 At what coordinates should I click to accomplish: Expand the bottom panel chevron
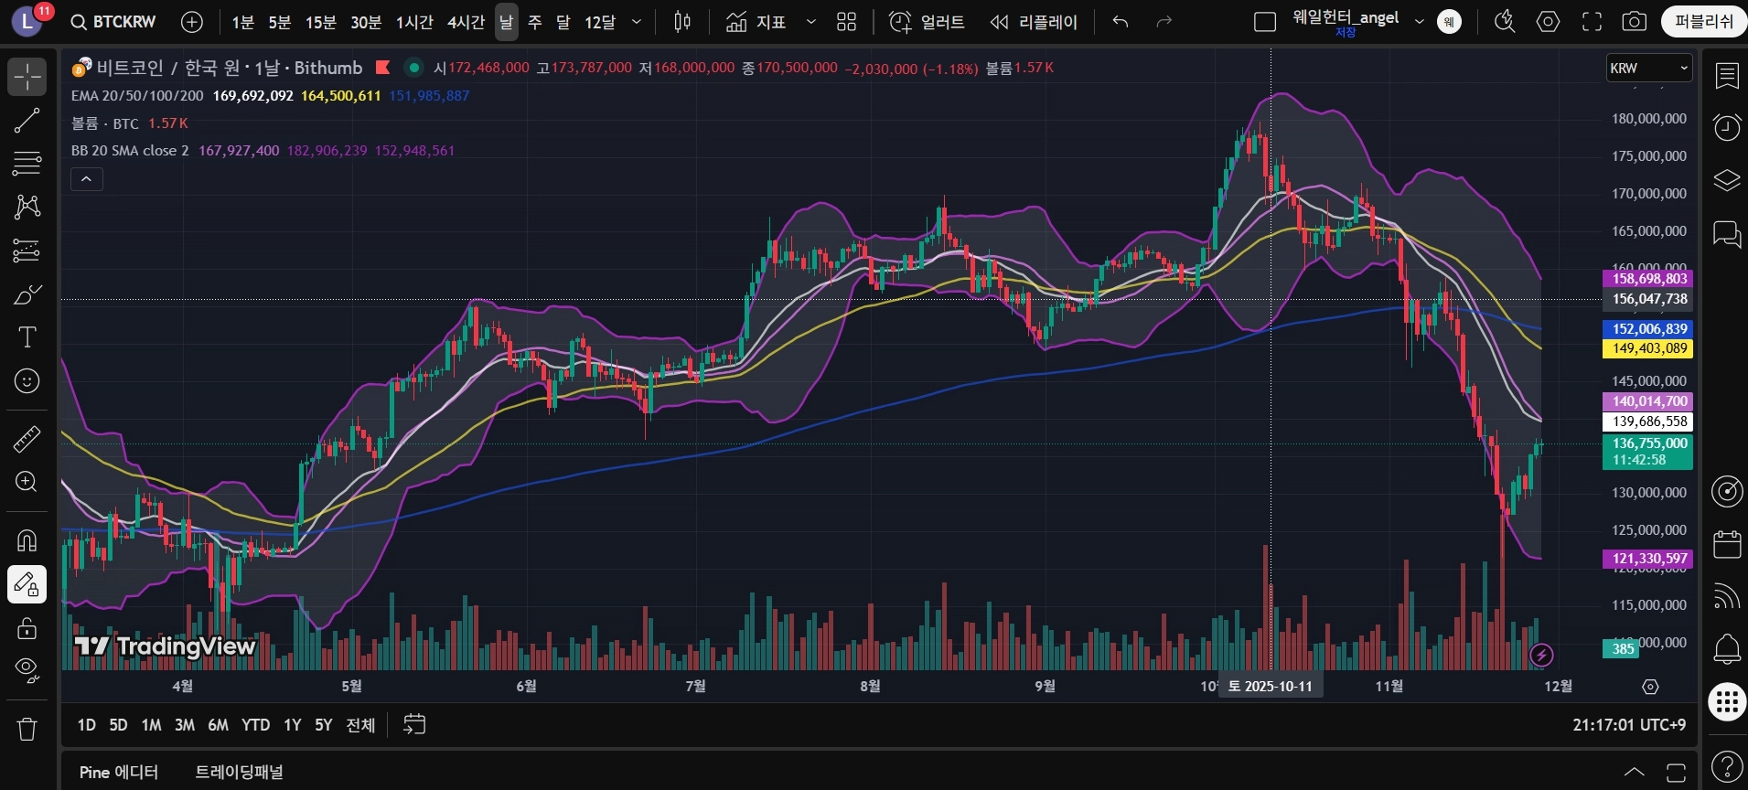1634,773
